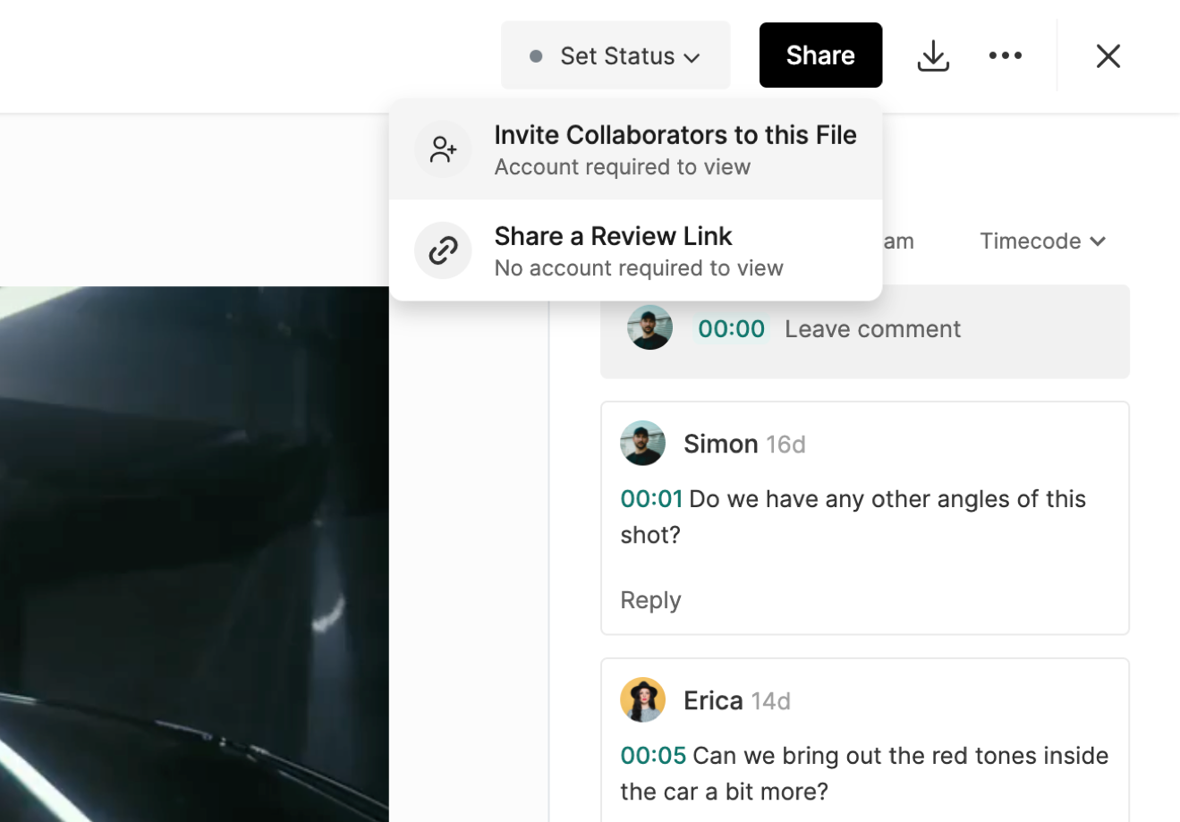Screen dimensions: 1180x822
Task: Click the video preview frame
Action: tap(194, 555)
